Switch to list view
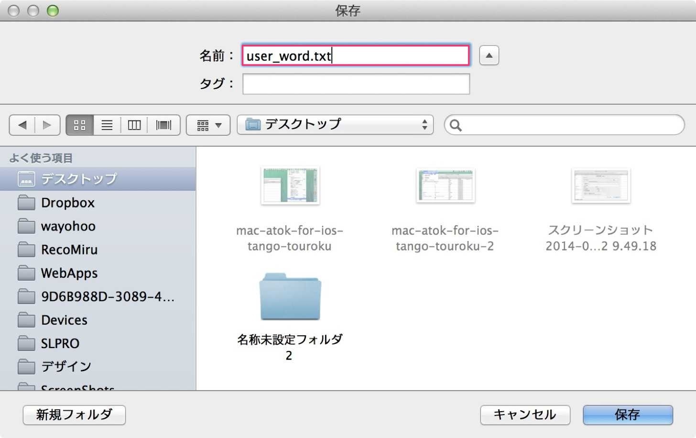The height and width of the screenshot is (438, 696). 107,125
